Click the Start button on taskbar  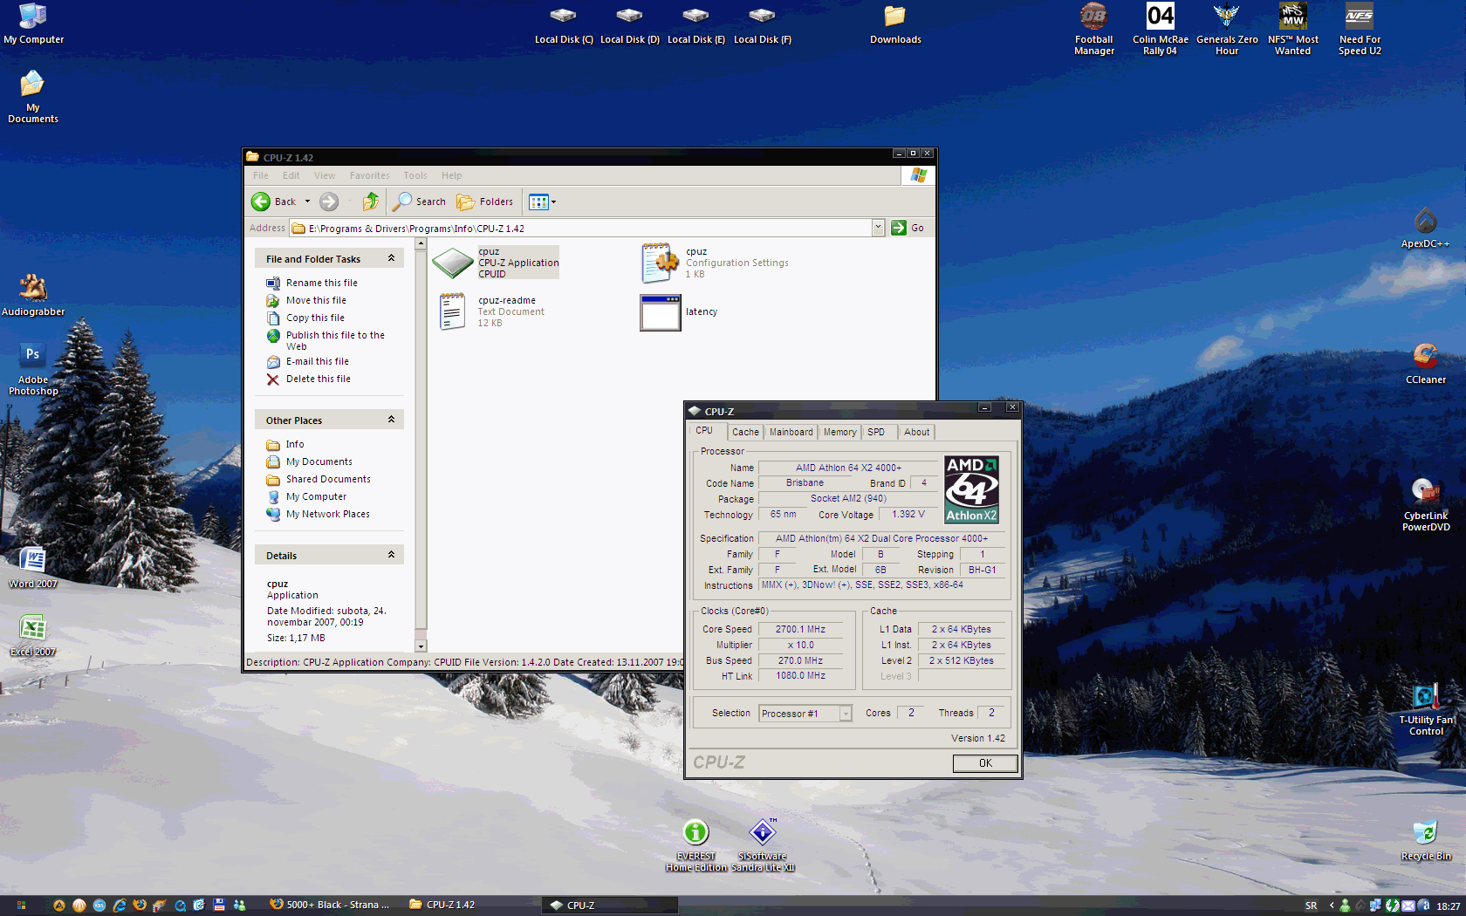[x=21, y=906]
